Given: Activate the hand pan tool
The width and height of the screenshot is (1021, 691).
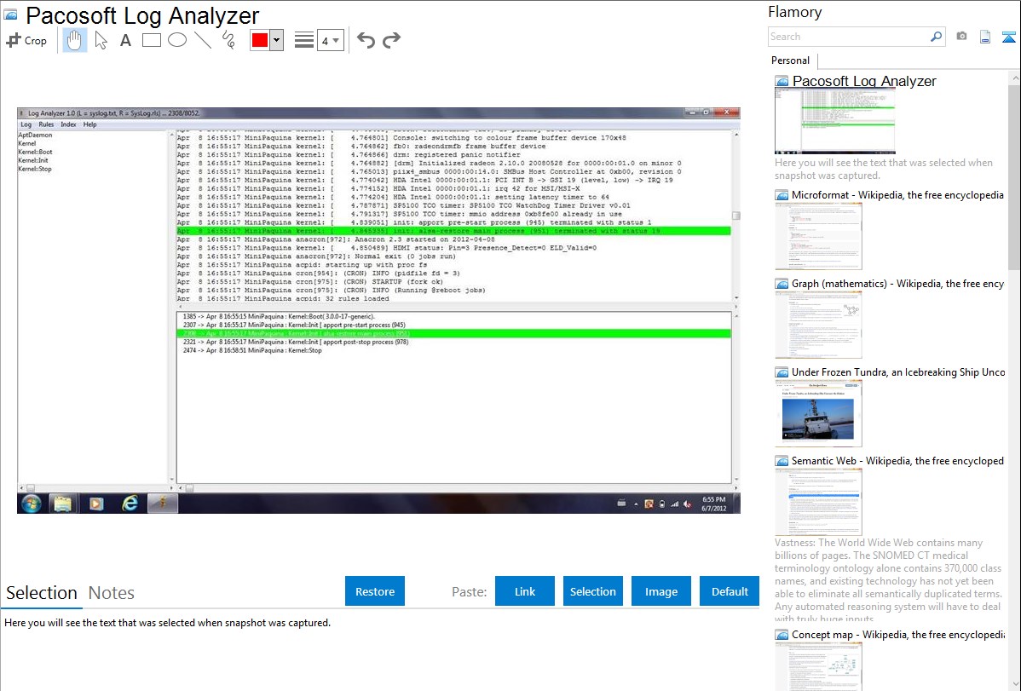Looking at the screenshot, I should [x=74, y=40].
